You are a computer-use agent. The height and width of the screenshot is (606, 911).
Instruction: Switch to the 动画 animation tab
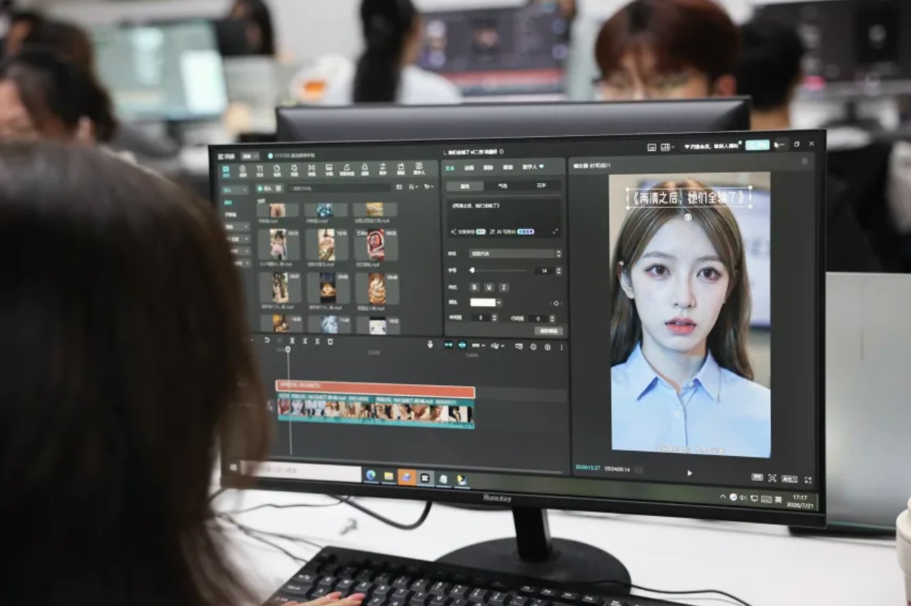click(469, 168)
